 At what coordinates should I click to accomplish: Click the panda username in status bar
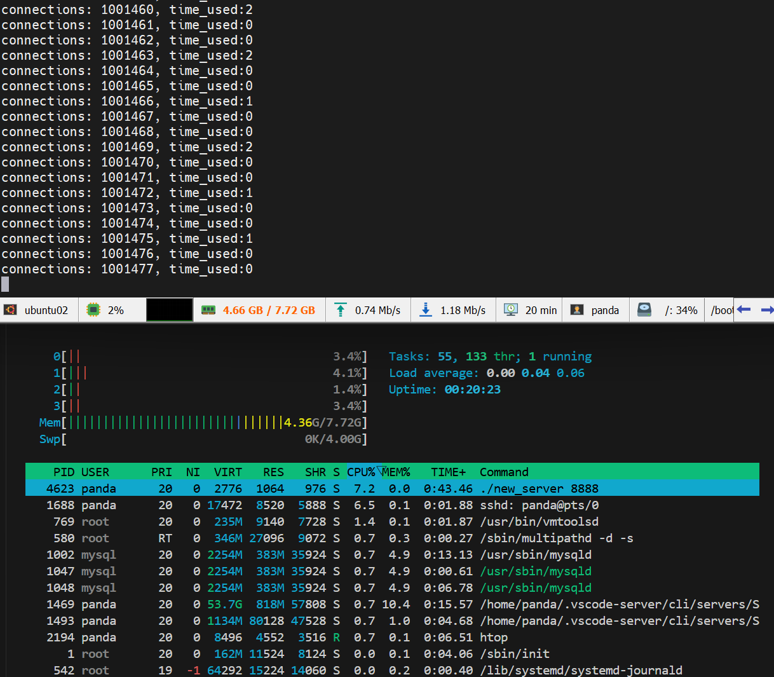click(605, 310)
